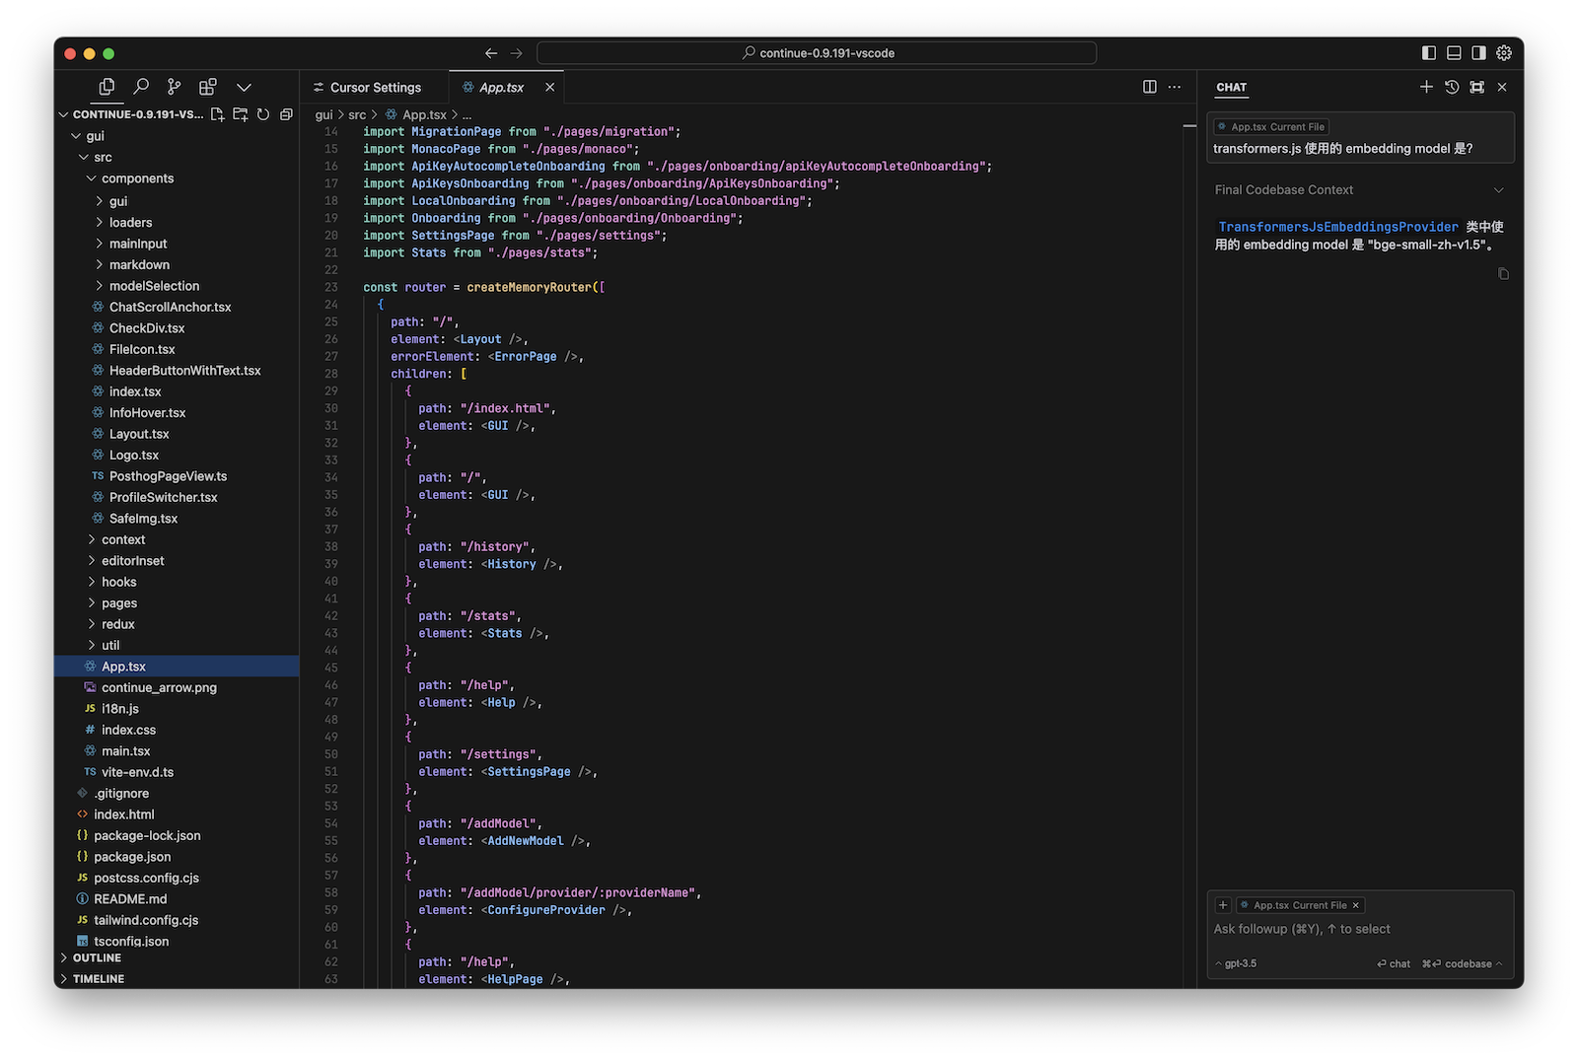Click the TransformersJsEmbeddingsProvider link in chat
Viewport: 1578px width, 1060px height.
1337,227
